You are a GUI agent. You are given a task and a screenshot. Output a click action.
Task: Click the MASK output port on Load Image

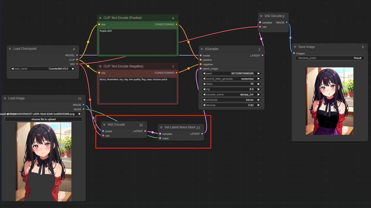83,109
